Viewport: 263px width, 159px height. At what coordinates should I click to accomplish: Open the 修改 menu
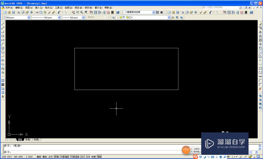[88, 8]
